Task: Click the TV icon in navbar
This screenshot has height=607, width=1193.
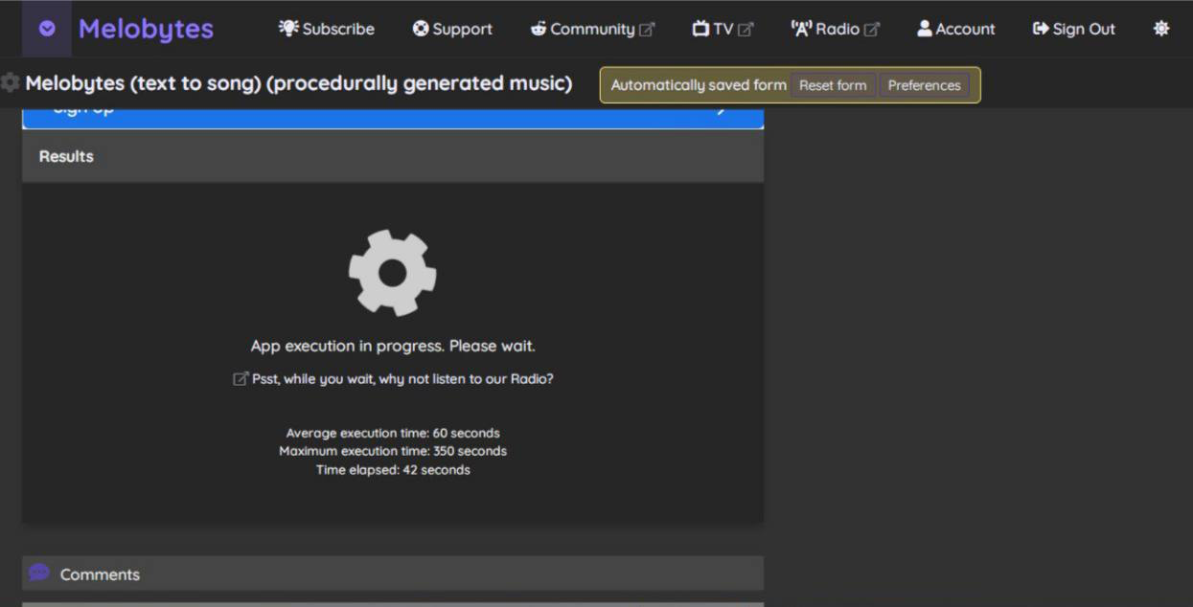Action: (700, 29)
